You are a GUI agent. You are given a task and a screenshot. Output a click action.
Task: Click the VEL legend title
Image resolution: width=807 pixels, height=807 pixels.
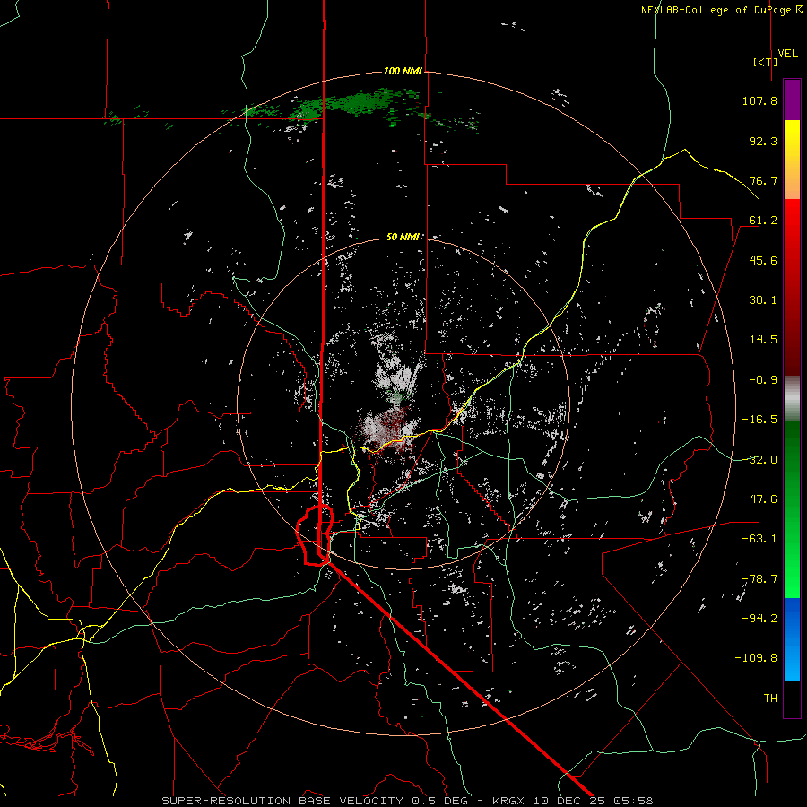tap(788, 53)
